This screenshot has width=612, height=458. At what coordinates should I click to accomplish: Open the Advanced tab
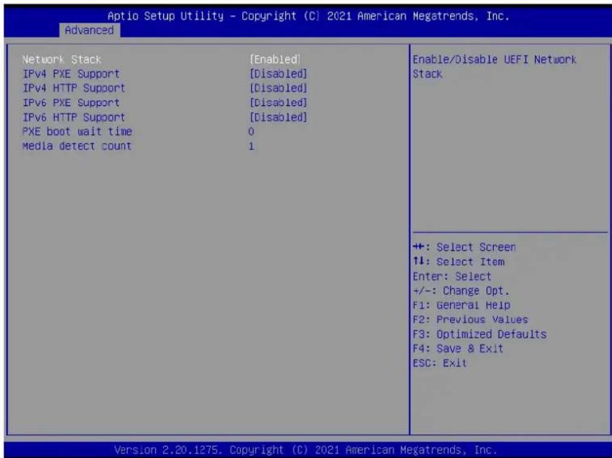pos(90,30)
